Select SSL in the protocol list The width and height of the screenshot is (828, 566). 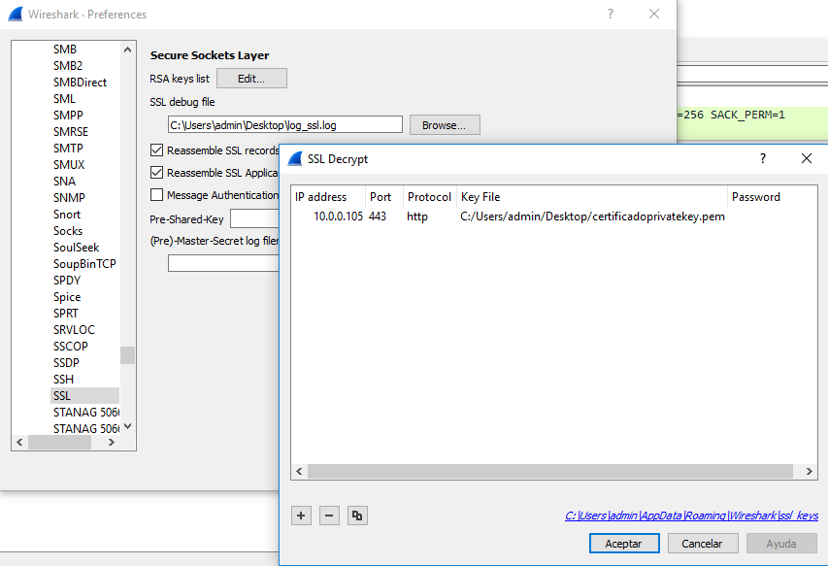click(x=85, y=395)
